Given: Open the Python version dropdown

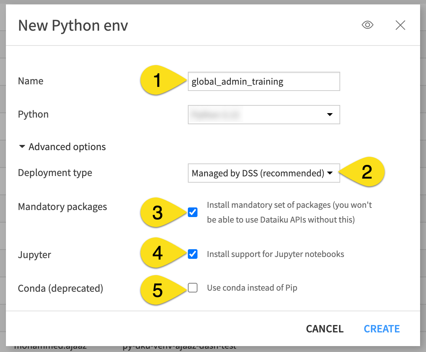Looking at the screenshot, I should 264,115.
